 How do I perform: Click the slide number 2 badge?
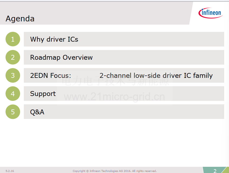tap(215, 171)
